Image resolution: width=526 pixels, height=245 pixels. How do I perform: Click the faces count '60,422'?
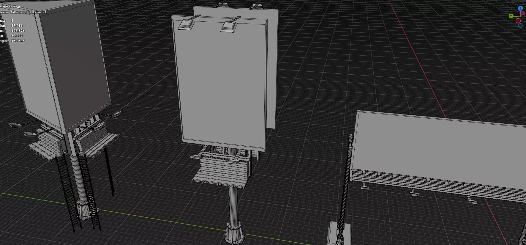pos(17,36)
